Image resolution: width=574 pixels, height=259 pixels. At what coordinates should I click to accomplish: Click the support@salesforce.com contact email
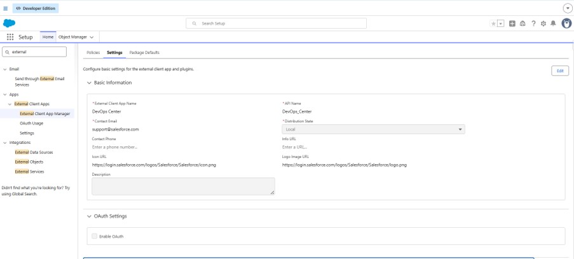[115, 129]
